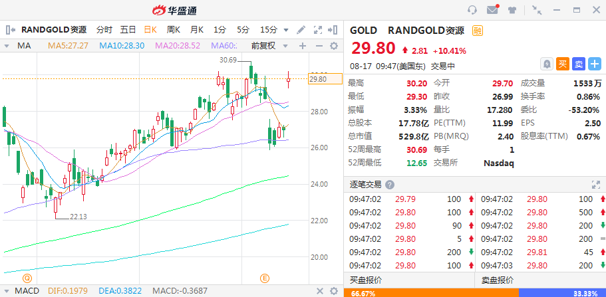Open customer service headset icon
Screen dimensions: 606x297
(472, 10)
